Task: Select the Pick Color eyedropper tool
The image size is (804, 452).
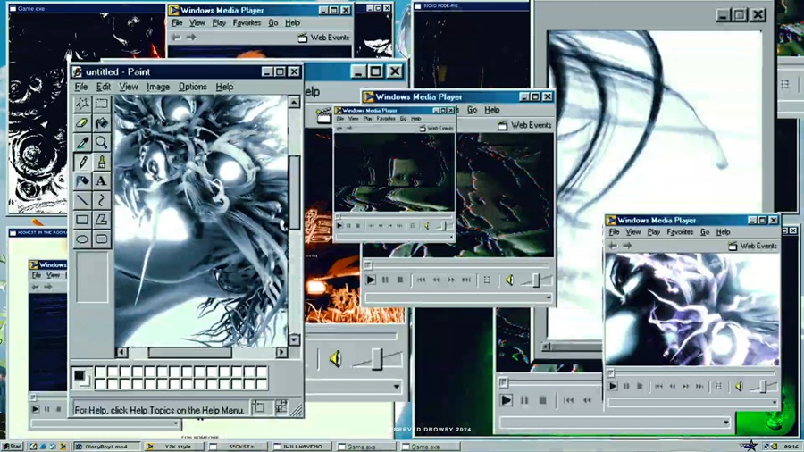Action: point(82,142)
